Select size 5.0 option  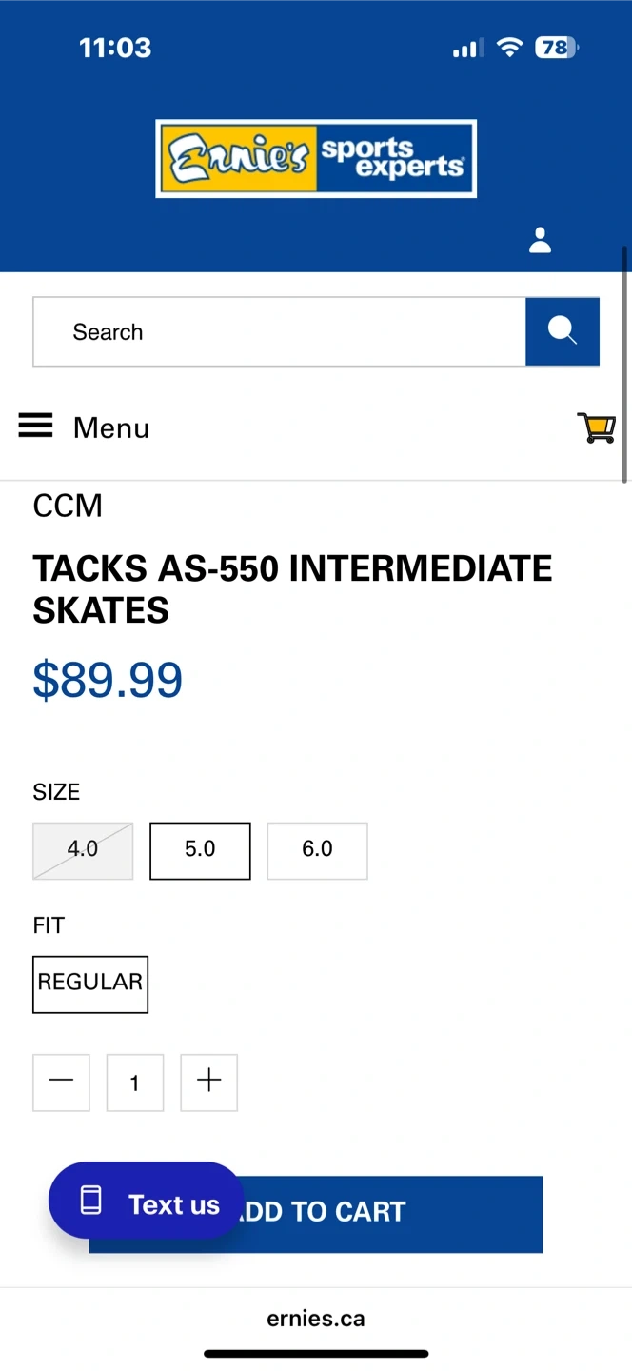[200, 850]
